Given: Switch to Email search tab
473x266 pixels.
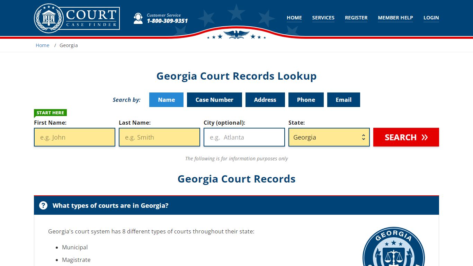Looking at the screenshot, I should [x=343, y=100].
